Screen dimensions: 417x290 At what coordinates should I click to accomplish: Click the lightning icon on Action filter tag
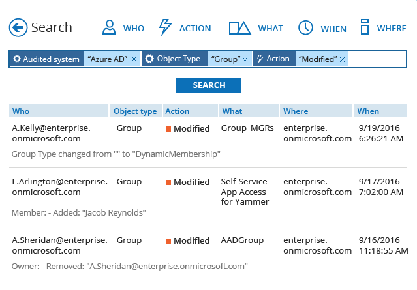click(260, 59)
